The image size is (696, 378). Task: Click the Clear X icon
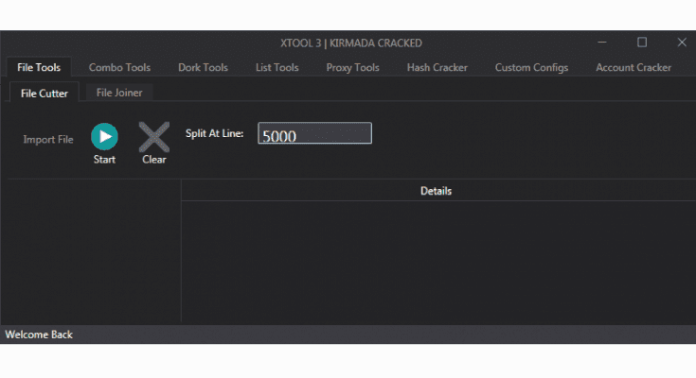(x=153, y=137)
